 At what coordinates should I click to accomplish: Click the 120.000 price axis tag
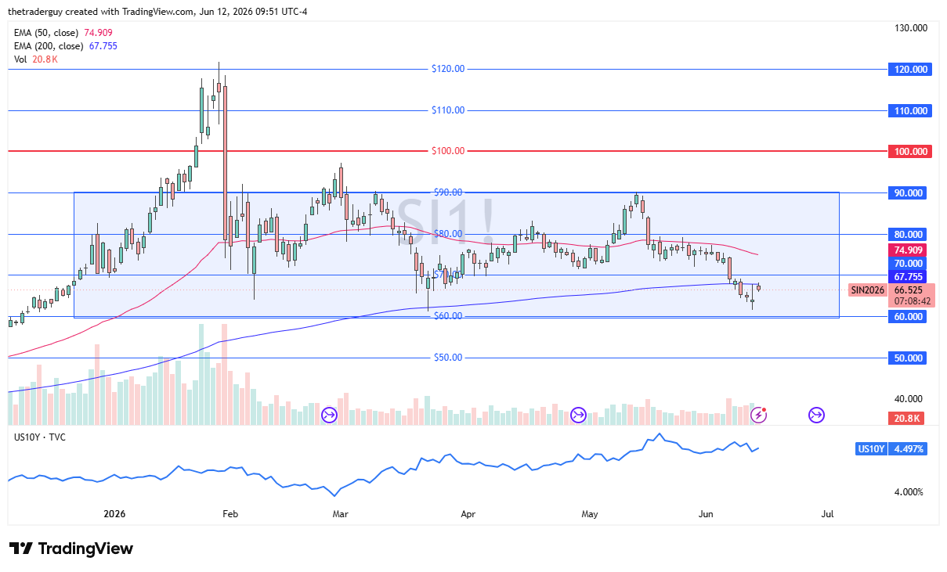[x=909, y=69]
